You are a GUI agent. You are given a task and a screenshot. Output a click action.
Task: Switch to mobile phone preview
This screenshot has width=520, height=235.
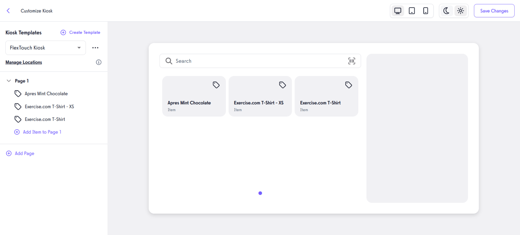[426, 11]
